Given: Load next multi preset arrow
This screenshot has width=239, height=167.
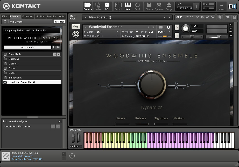Looking at the screenshot, I should [x=170, y=17].
